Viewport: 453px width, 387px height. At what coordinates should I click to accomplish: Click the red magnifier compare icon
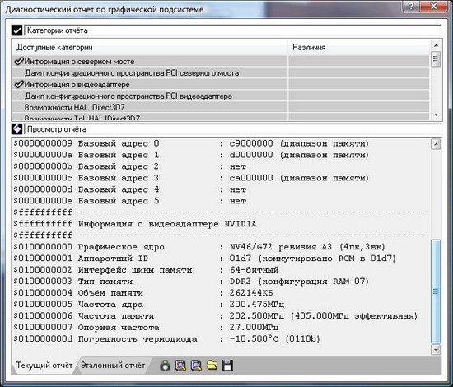181,366
